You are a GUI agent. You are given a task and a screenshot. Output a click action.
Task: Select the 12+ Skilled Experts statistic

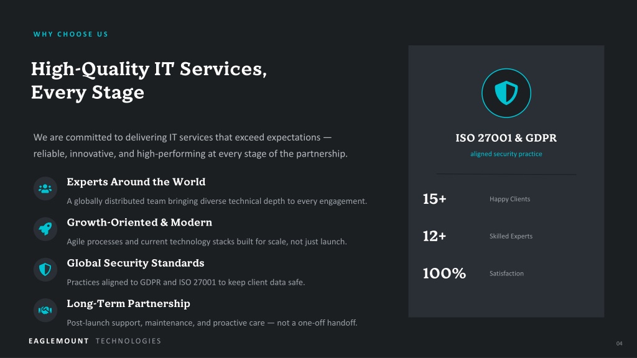tap(478, 236)
